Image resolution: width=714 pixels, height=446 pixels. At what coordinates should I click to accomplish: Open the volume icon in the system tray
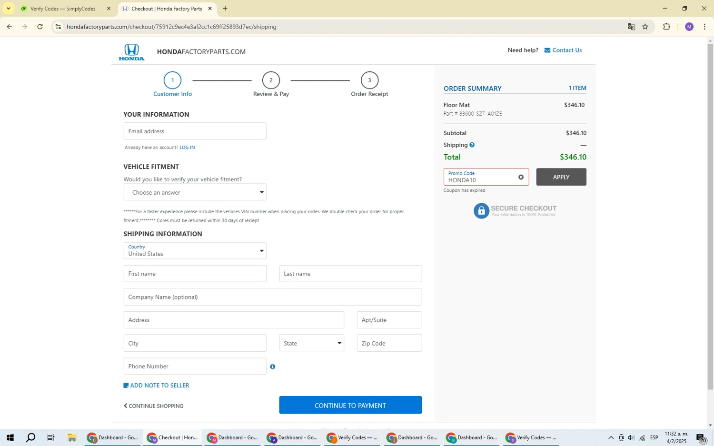click(x=631, y=438)
